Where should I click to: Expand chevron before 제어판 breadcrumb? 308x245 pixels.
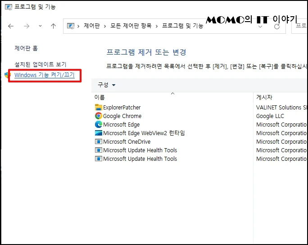[78, 26]
